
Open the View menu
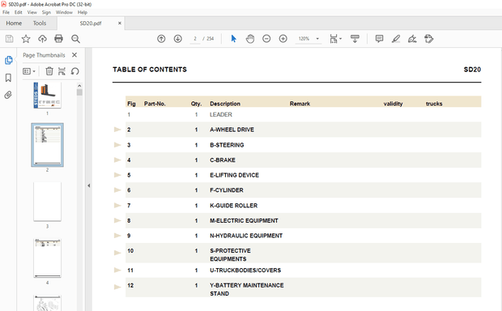point(32,12)
